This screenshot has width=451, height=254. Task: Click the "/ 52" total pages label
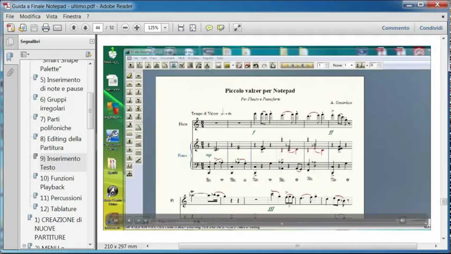point(110,28)
